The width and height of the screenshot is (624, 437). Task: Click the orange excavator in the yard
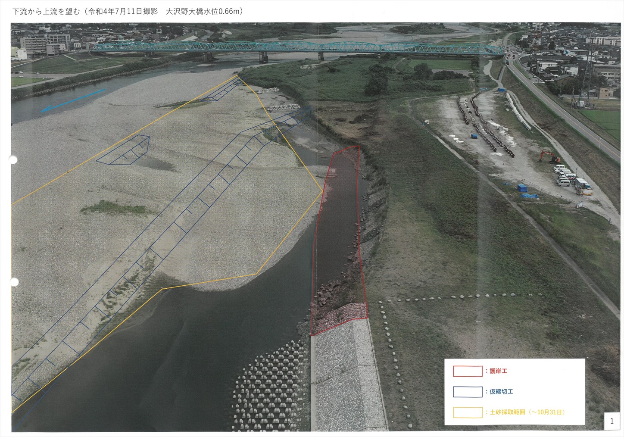550,156
